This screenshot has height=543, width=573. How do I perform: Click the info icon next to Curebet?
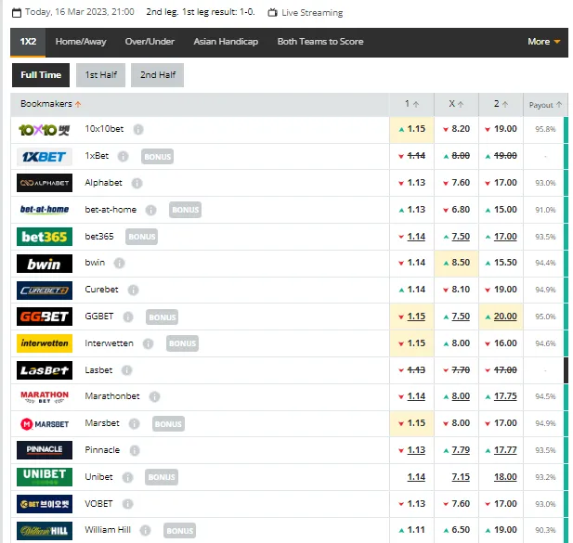coord(132,290)
